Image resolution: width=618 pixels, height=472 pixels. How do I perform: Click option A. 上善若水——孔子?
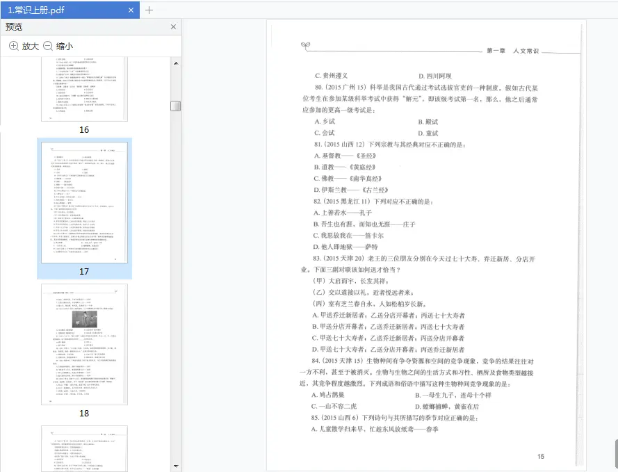[343, 213]
